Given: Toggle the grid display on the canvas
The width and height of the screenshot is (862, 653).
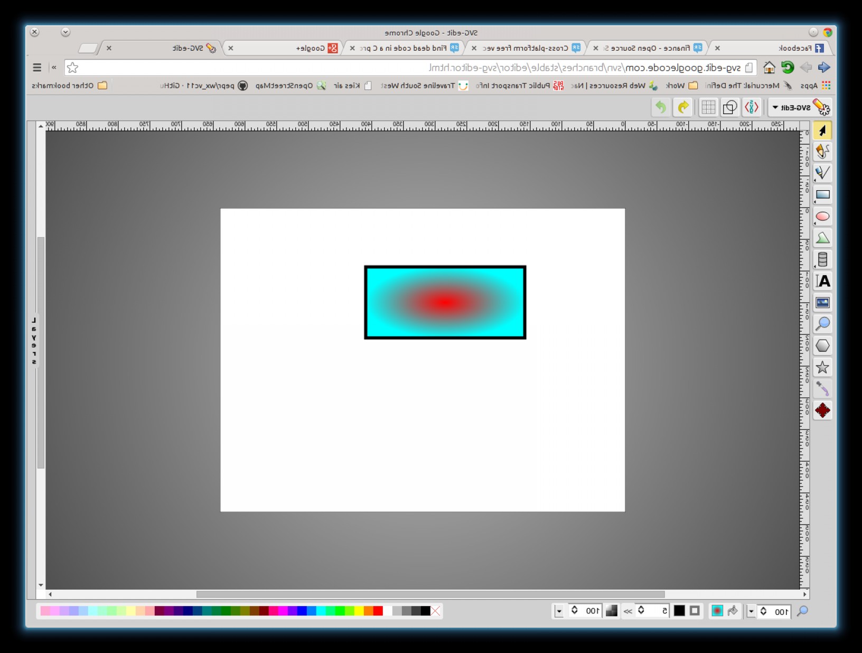Looking at the screenshot, I should pos(708,107).
